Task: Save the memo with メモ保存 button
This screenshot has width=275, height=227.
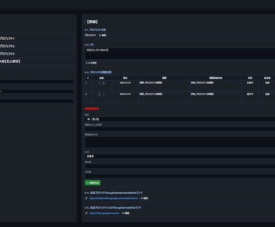Action: point(91,63)
